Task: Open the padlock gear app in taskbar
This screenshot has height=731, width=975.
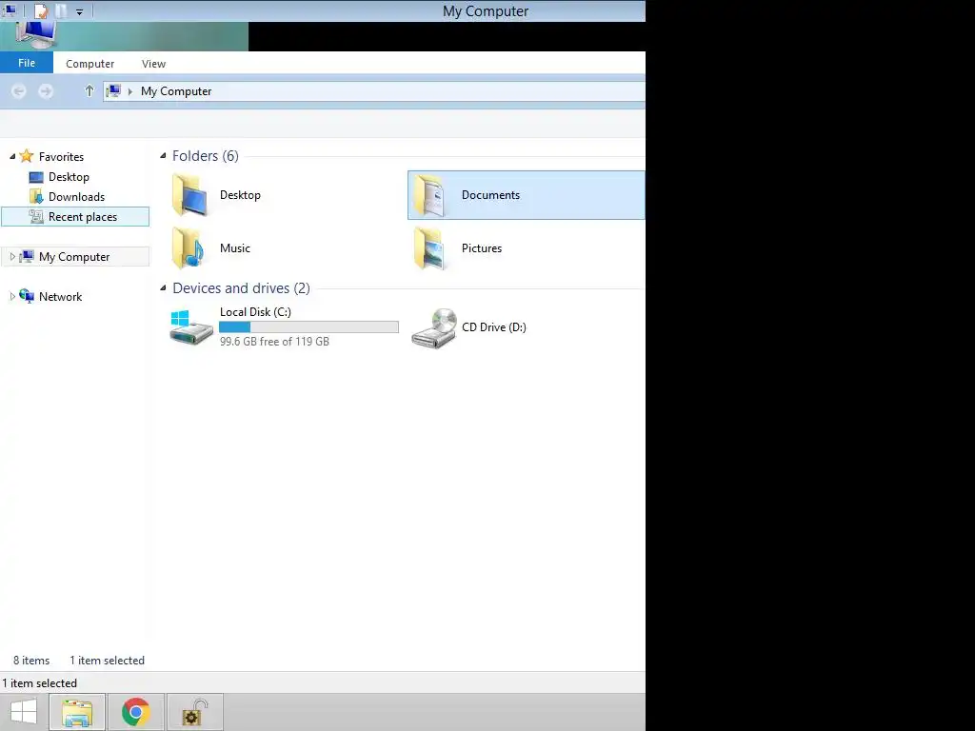Action: pyautogui.click(x=194, y=712)
